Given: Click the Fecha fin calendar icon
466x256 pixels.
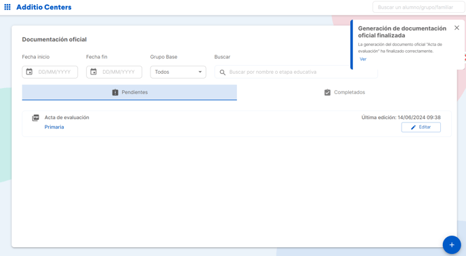Looking at the screenshot, I should pos(93,72).
